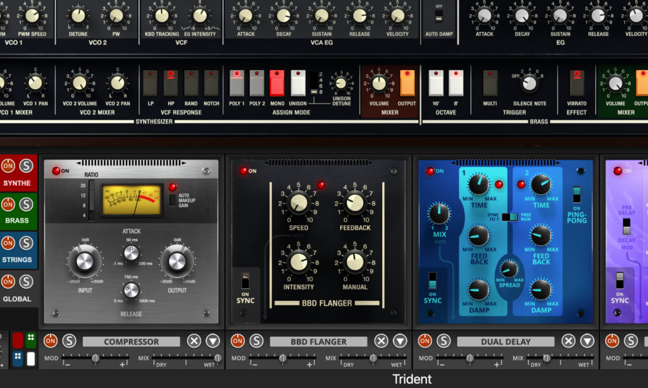Click the Dual Delay power icon
Screen dimensions: 648x388
425,341
